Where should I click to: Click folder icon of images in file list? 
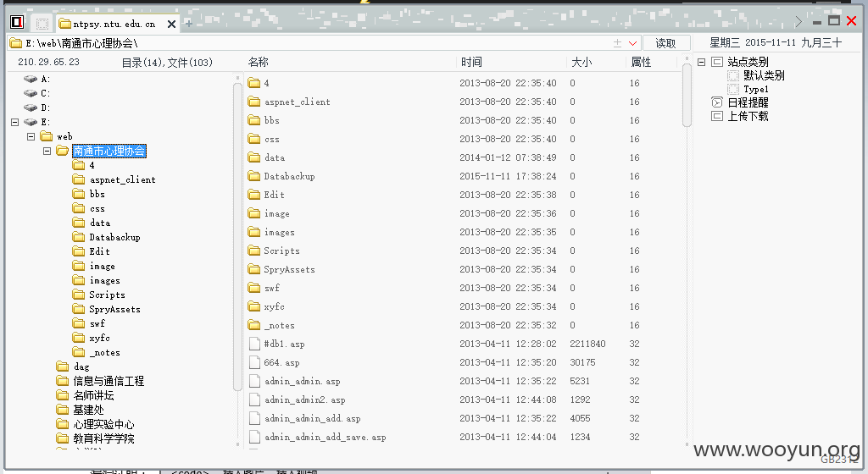point(254,232)
